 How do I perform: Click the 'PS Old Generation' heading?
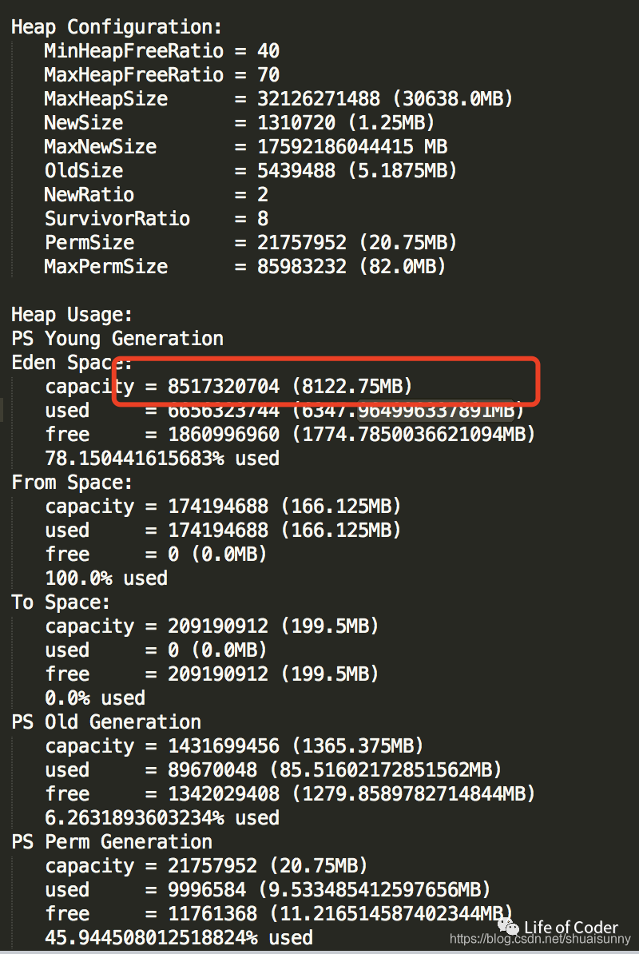105,722
